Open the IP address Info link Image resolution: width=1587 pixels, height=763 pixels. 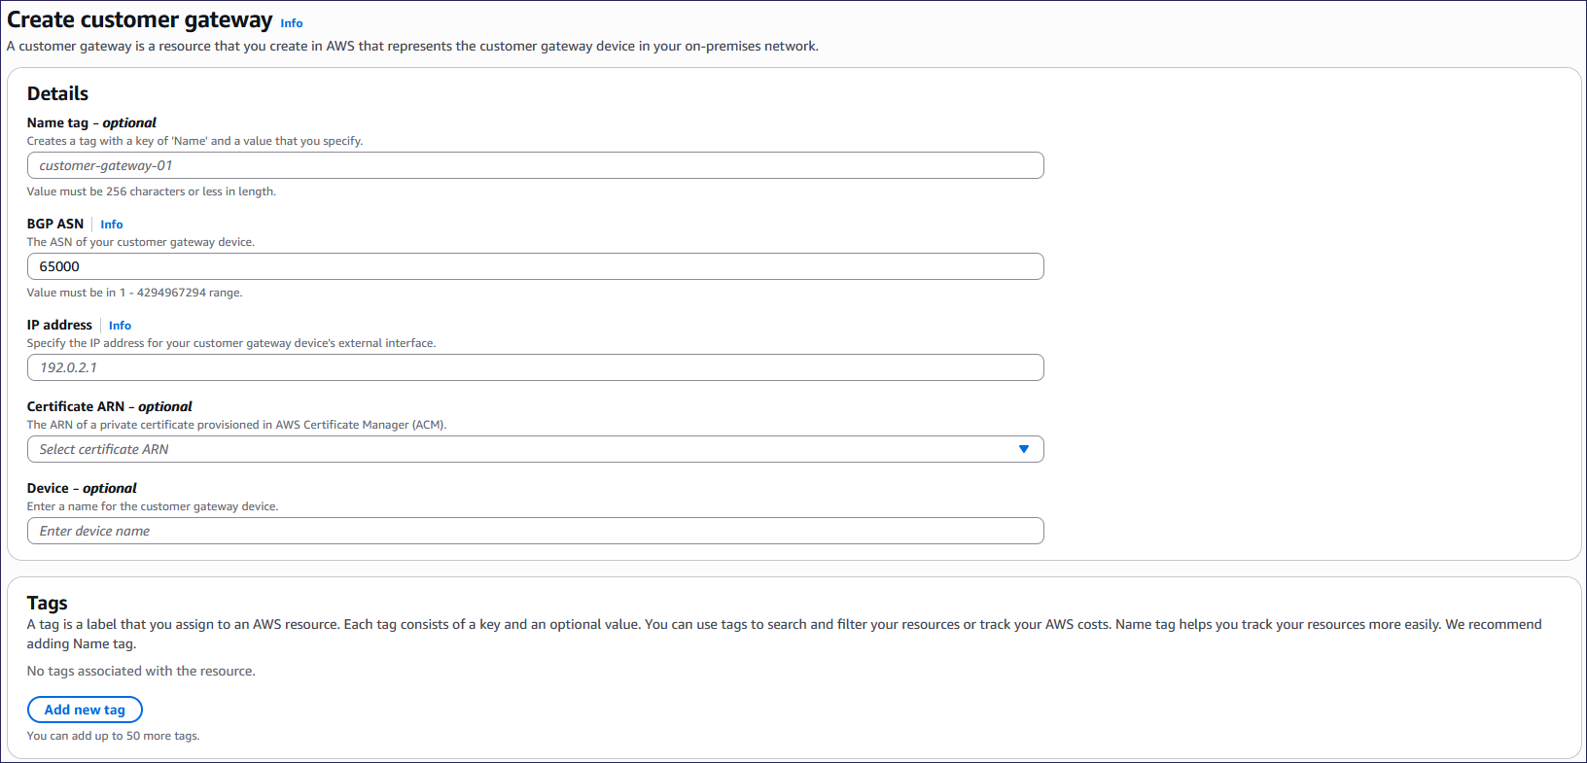click(120, 326)
